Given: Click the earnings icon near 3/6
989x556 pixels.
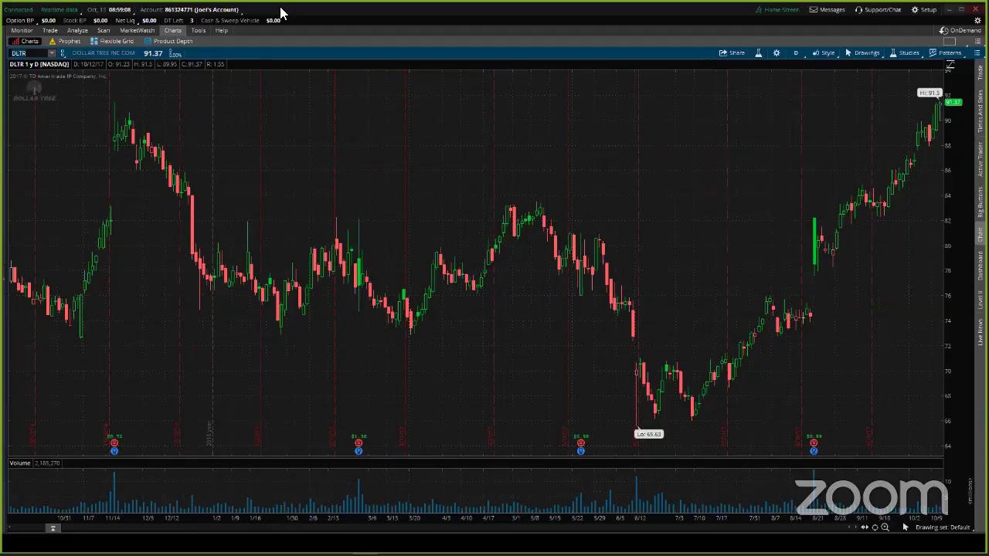Looking at the screenshot, I should (x=359, y=443).
